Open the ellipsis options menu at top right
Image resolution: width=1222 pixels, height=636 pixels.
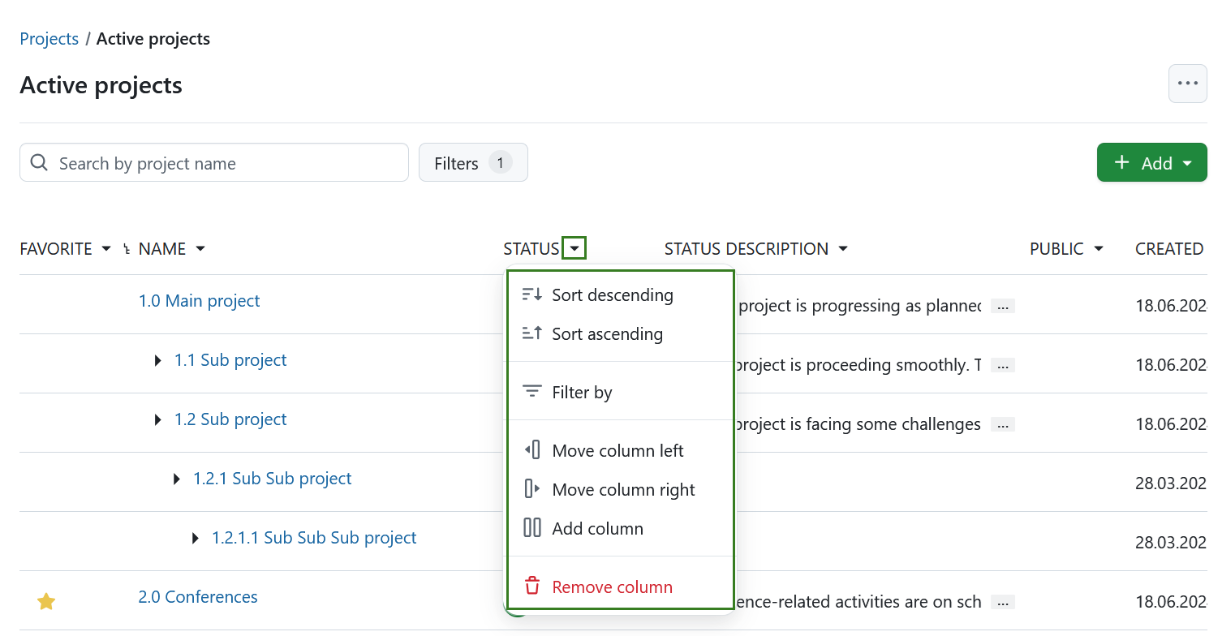click(1187, 83)
